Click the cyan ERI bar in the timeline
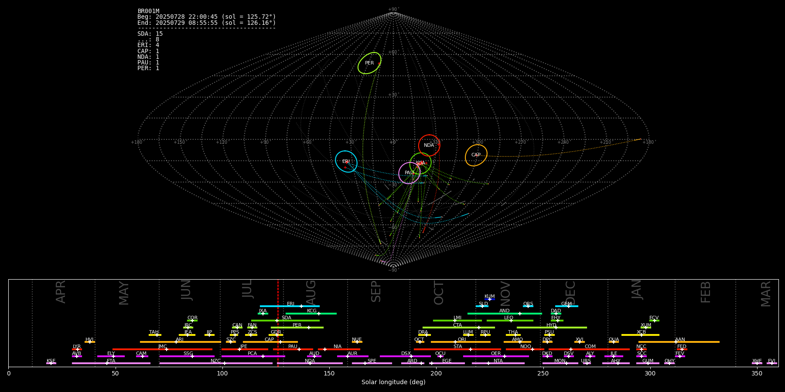785x392 pixels. (x=290, y=306)
